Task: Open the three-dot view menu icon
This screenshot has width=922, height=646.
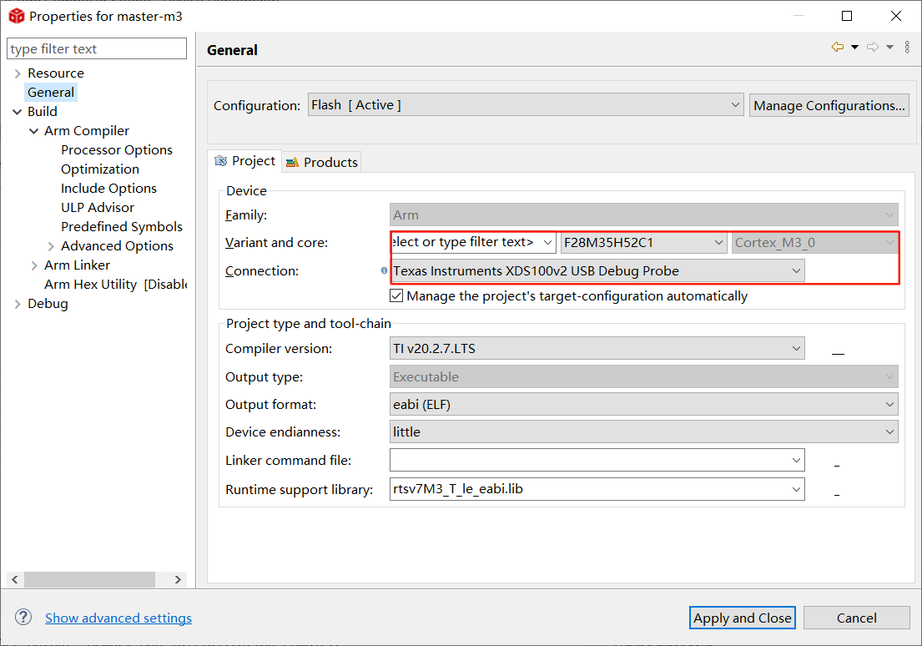Action: (x=907, y=48)
